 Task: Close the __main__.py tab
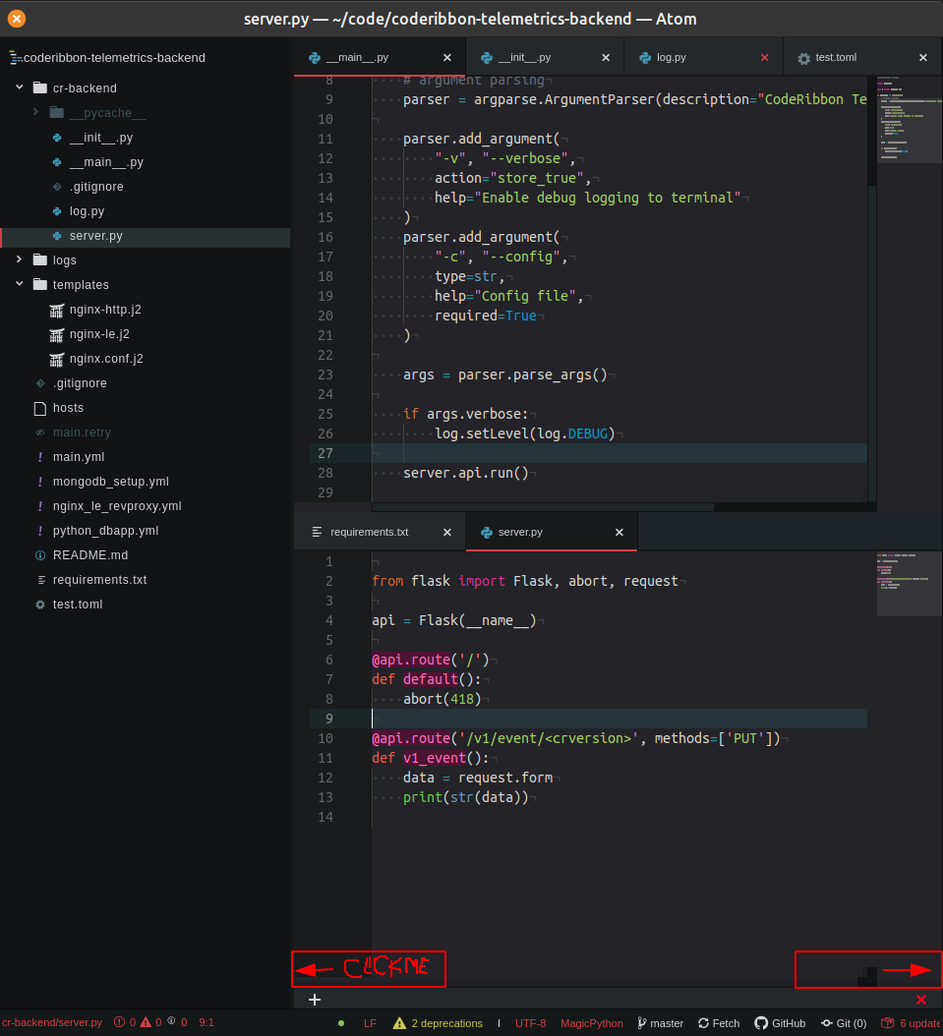pos(447,57)
